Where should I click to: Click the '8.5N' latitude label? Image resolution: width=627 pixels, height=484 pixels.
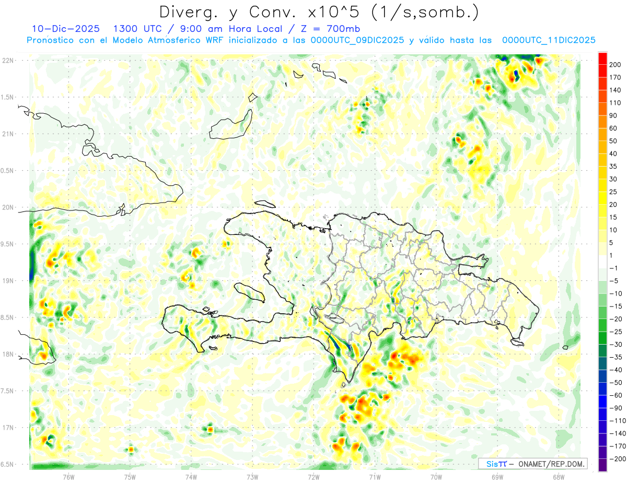click(x=7, y=317)
